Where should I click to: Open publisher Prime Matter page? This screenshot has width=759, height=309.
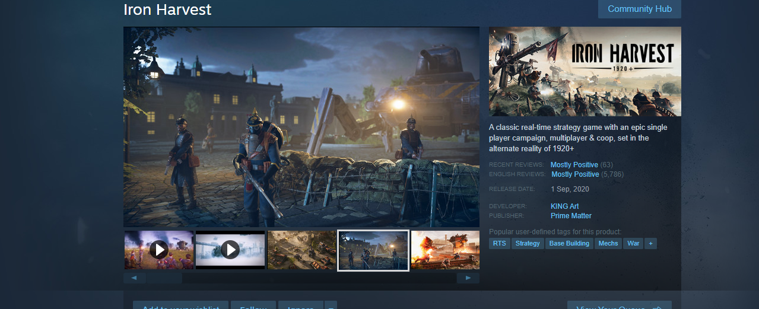(x=571, y=216)
